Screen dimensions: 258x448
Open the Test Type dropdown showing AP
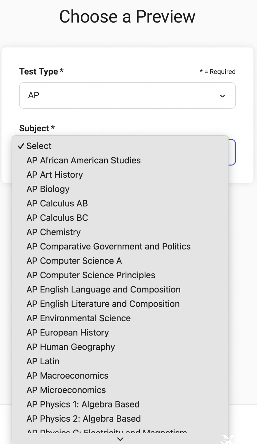point(127,95)
